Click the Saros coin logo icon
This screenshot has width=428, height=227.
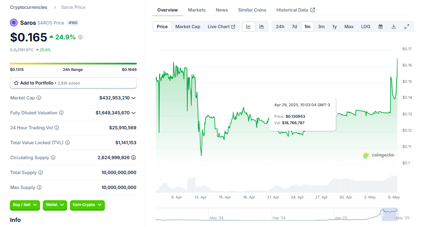click(14, 23)
